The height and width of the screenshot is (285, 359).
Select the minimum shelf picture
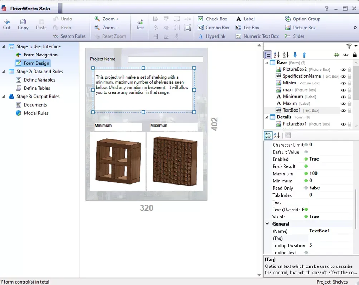coord(118,161)
